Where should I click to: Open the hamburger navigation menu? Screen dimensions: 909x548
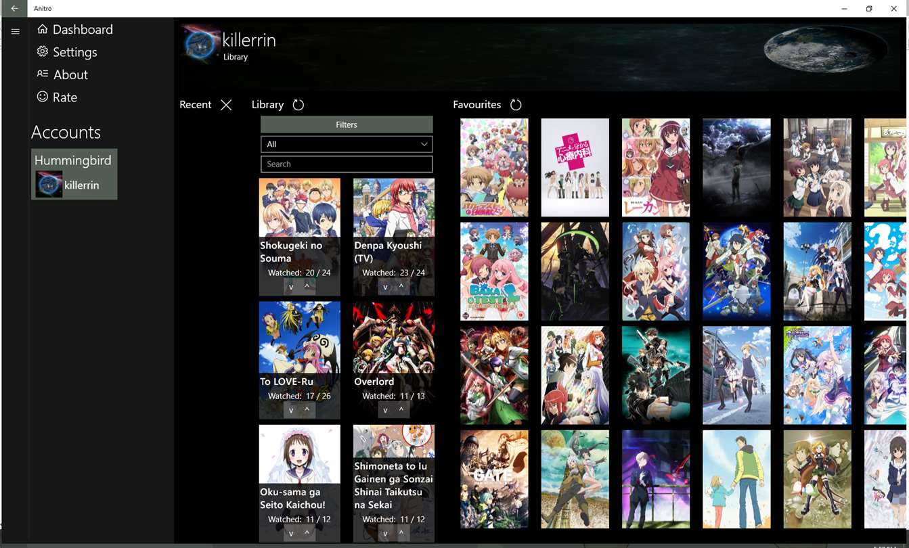[15, 31]
